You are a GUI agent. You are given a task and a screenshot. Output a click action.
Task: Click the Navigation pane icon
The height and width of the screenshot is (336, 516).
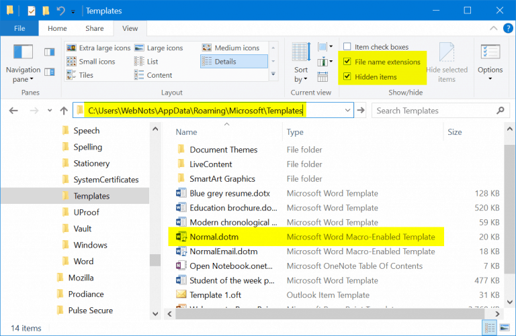click(x=23, y=54)
